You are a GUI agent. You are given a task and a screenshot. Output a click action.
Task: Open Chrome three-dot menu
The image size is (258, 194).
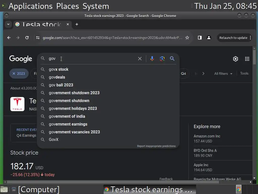[250, 38]
